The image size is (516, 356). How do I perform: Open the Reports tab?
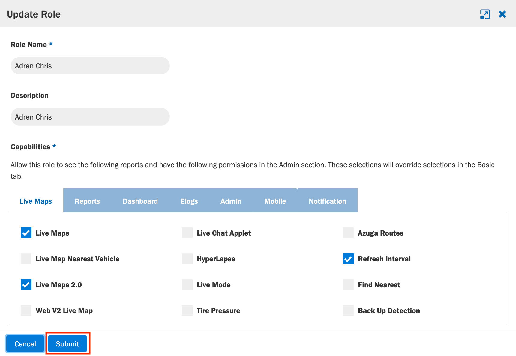click(x=87, y=201)
